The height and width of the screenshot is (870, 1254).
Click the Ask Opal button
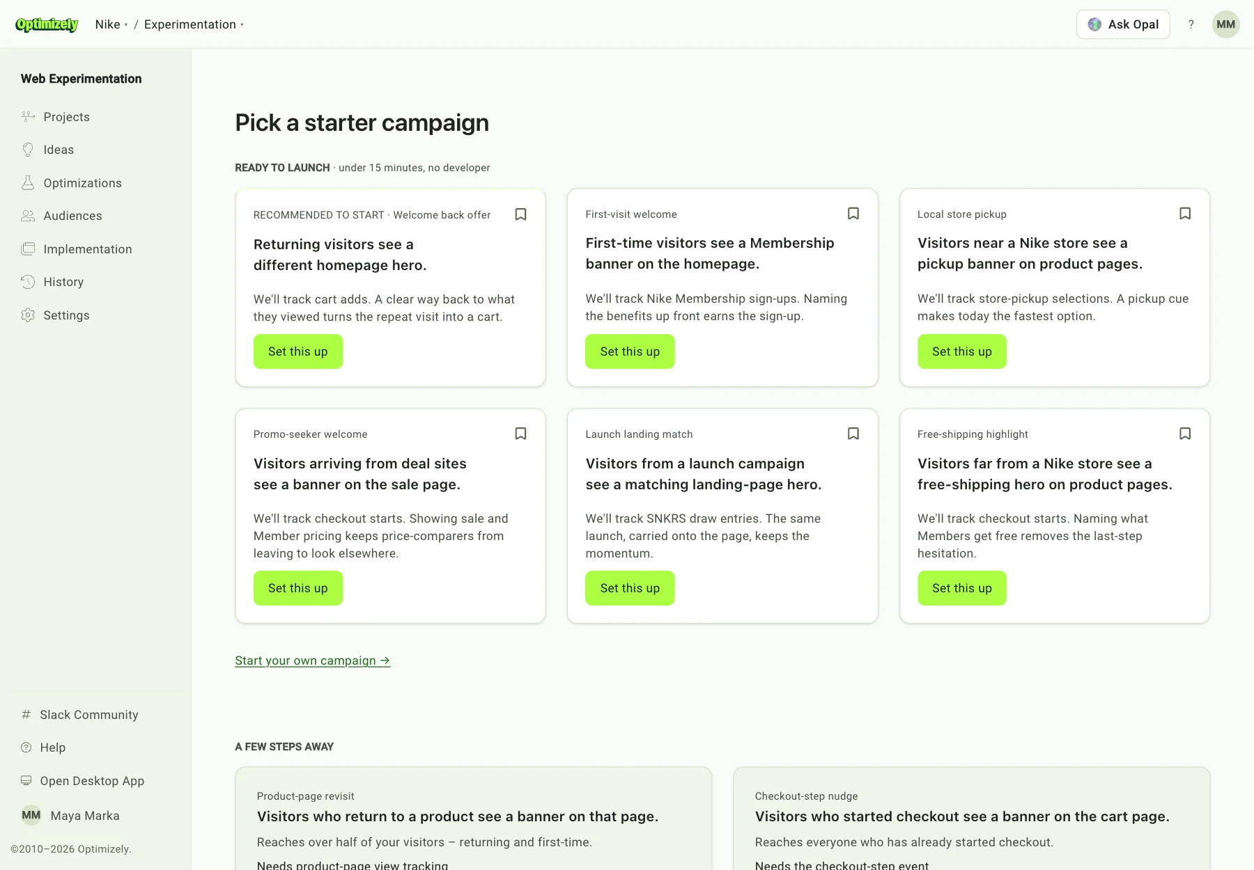tap(1123, 24)
